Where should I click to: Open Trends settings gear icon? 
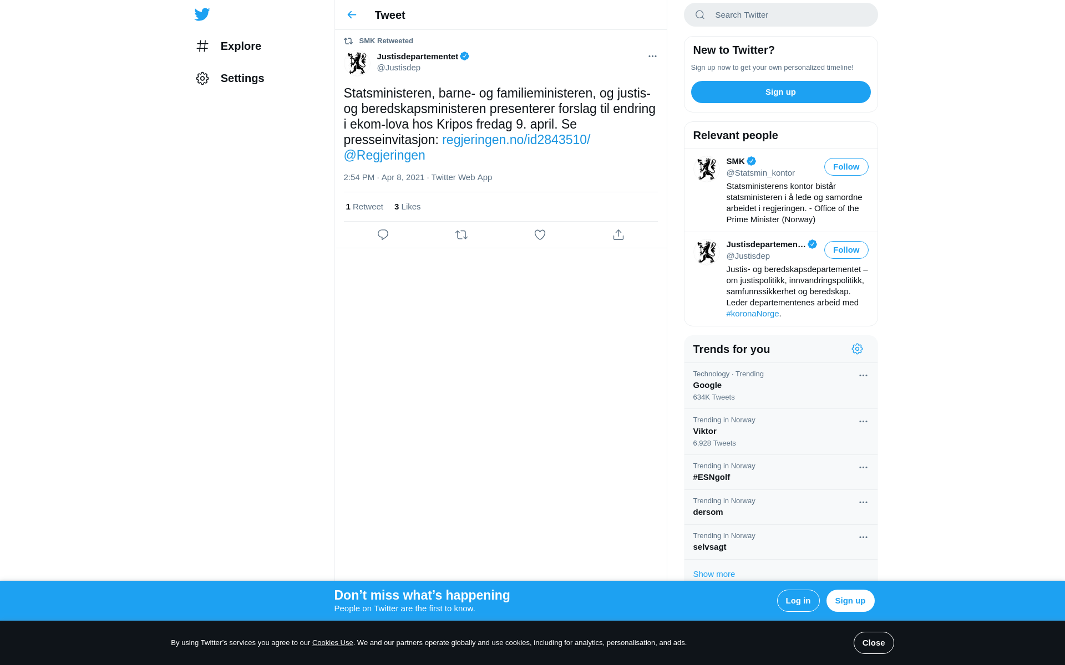(857, 349)
